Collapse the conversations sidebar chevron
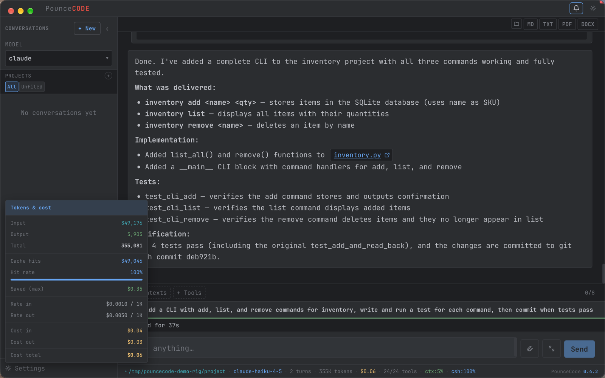Viewport: 605px width, 378px height. 107,29
